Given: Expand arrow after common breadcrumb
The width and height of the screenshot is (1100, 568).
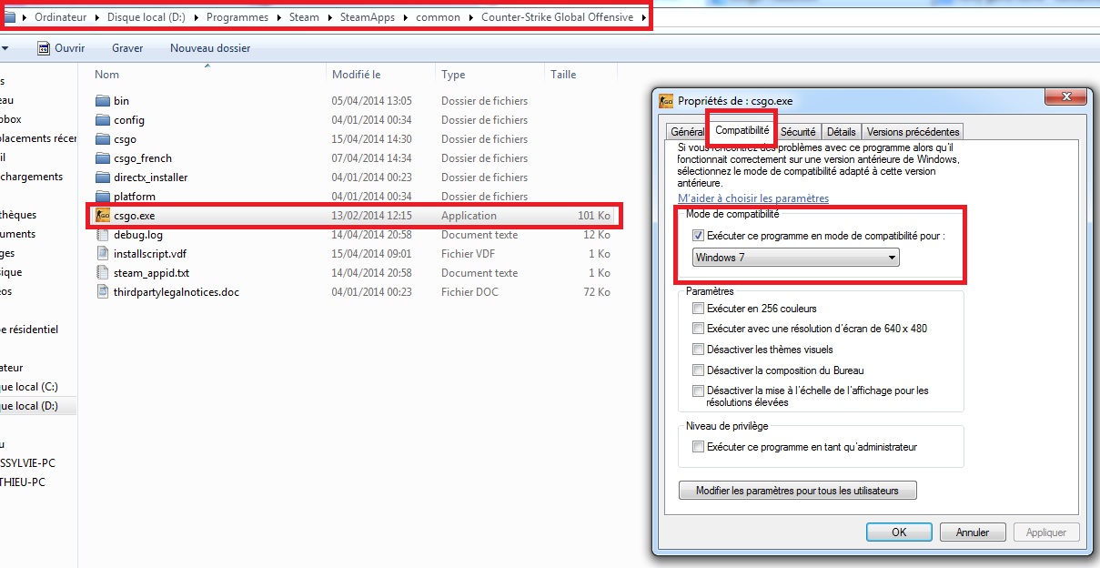Looking at the screenshot, I should pos(470,17).
